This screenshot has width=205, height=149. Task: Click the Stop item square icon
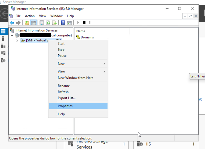[84, 23]
